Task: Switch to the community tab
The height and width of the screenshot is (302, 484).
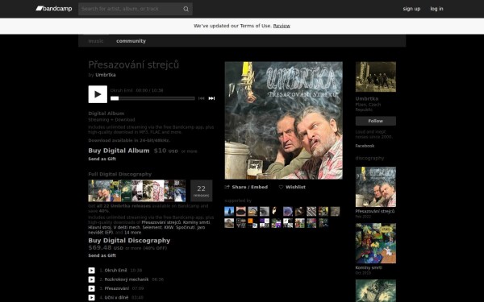Action: (x=131, y=41)
